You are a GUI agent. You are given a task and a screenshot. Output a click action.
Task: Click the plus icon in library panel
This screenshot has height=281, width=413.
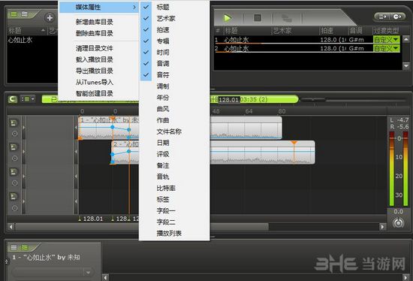click(50, 18)
